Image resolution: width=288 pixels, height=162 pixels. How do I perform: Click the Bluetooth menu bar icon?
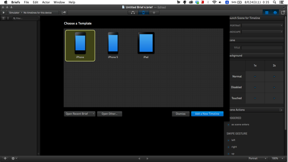tap(208, 2)
